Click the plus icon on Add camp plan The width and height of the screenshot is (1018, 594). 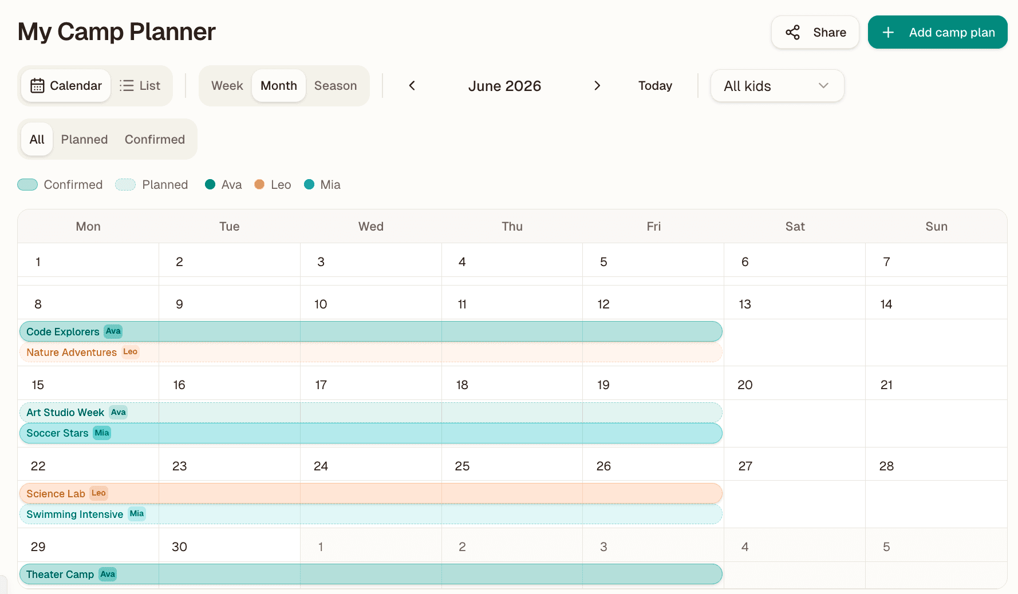pos(889,32)
